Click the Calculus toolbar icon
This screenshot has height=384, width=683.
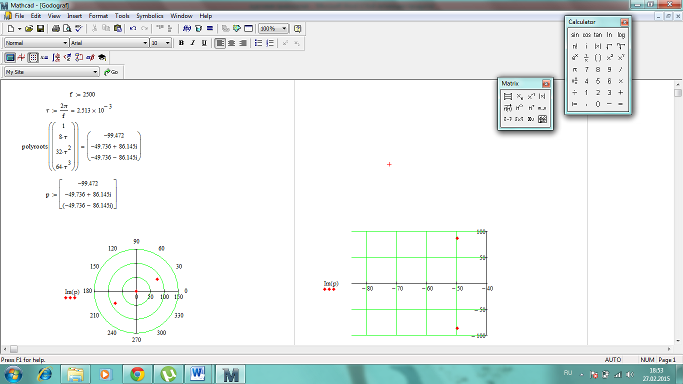coord(56,57)
